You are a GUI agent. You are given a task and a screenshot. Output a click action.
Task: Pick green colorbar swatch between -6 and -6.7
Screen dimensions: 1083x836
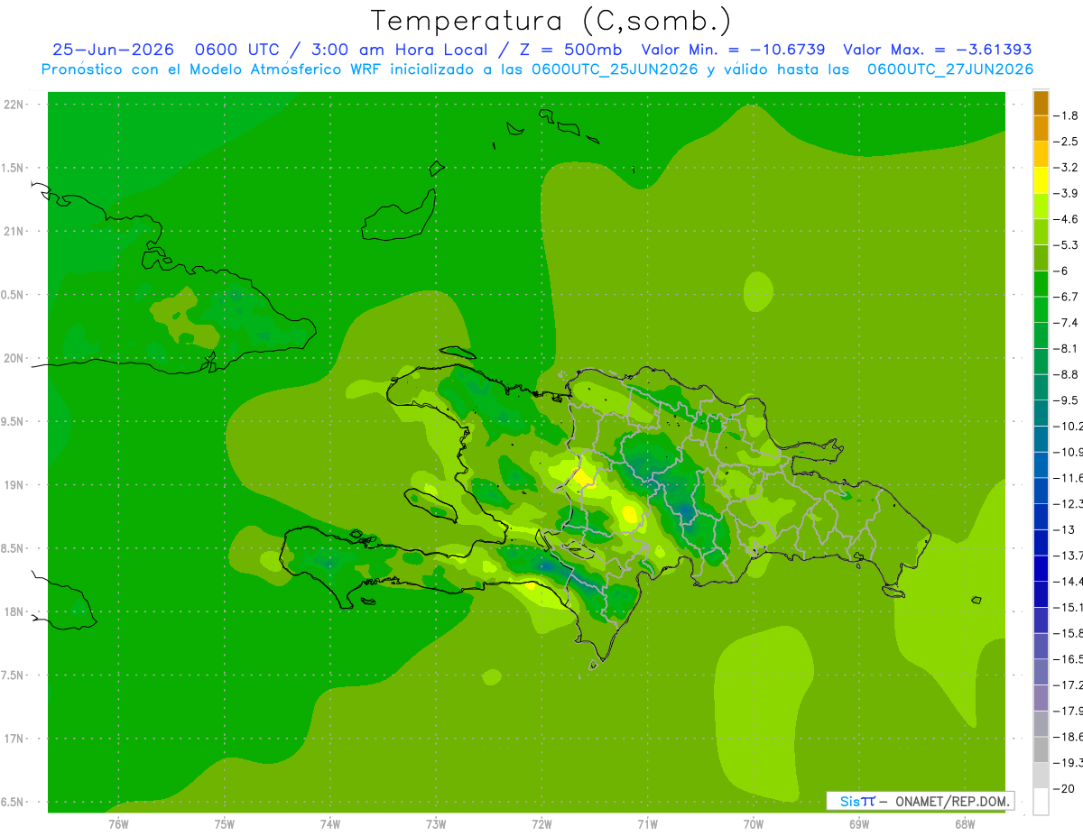[x=1041, y=284]
